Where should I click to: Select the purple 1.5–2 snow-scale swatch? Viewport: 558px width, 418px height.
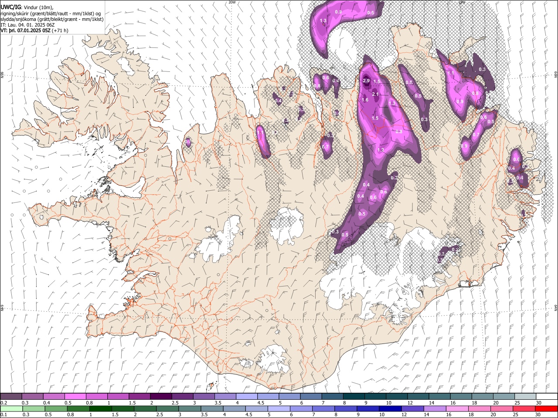coord(139,396)
